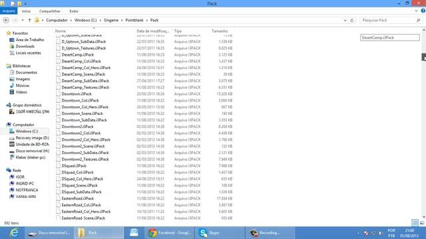This screenshot has height=239, width=426.
Task: Open Locais recentes in sidebar
Action: tap(28, 53)
